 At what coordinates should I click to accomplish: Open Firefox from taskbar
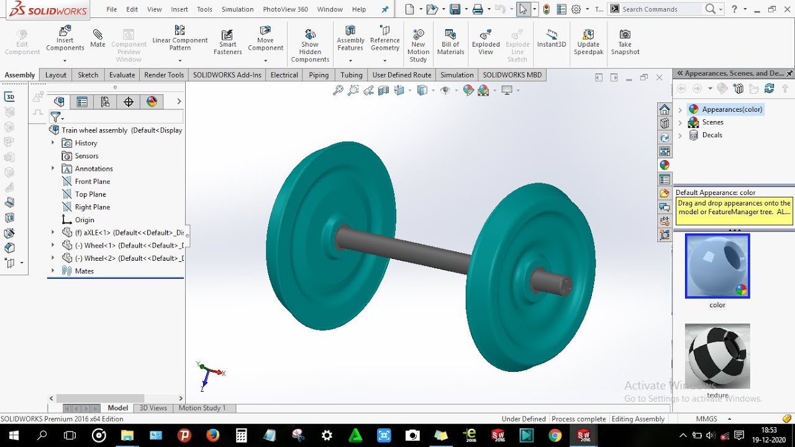point(212,435)
